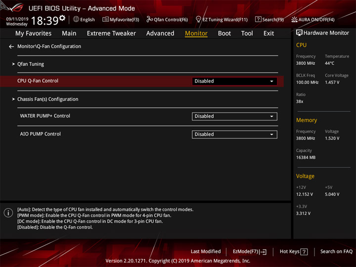Expand the Qfan Tuning submenu
This screenshot has height=267, width=356.
click(x=31, y=64)
